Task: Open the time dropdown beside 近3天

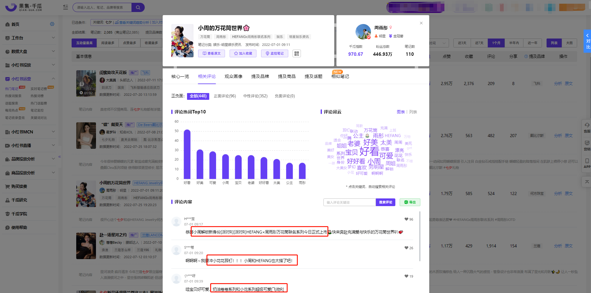Action: [x=439, y=43]
